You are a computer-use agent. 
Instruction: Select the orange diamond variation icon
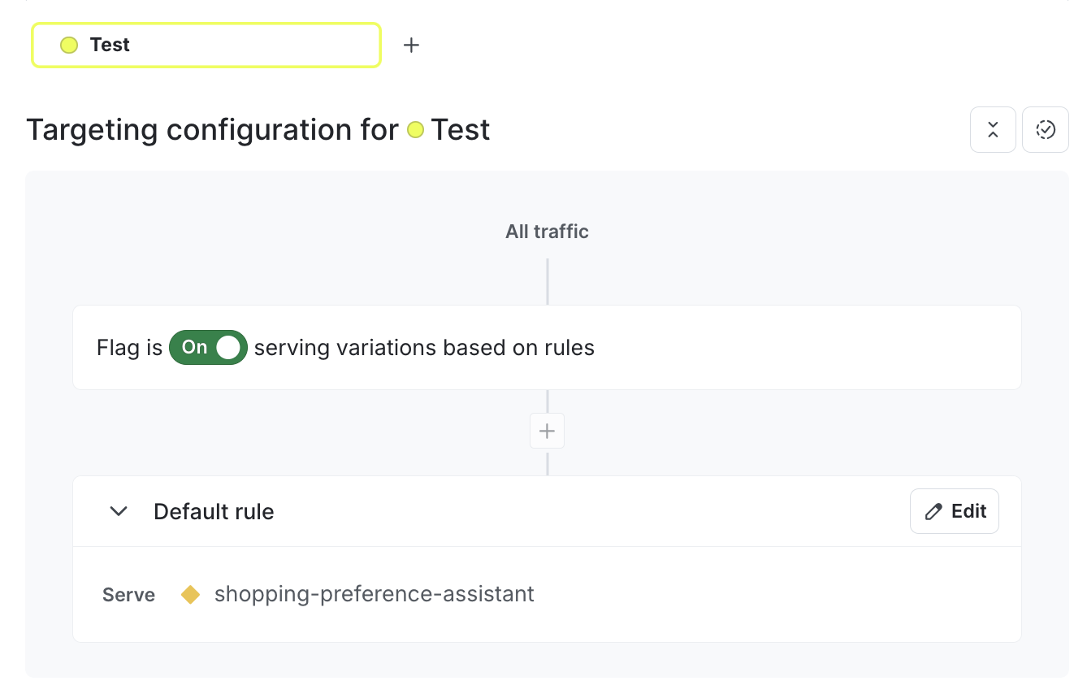(x=191, y=594)
